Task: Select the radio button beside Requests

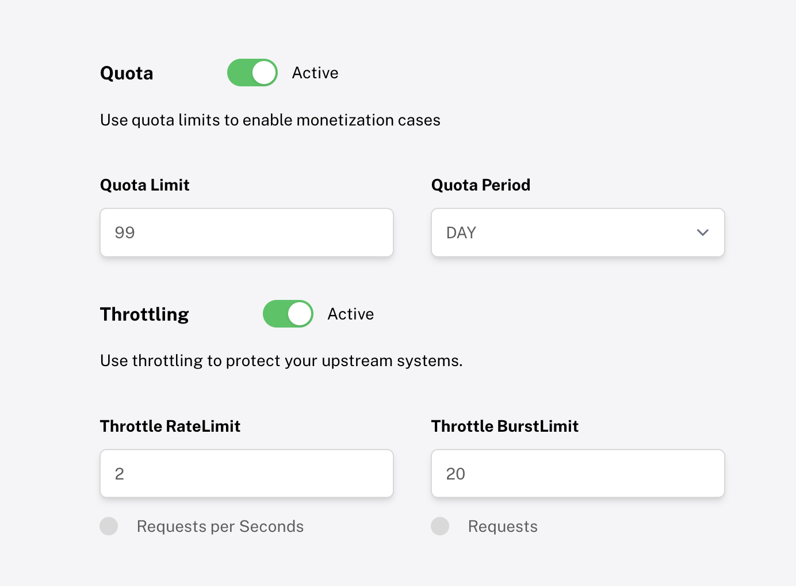Action: pos(440,526)
